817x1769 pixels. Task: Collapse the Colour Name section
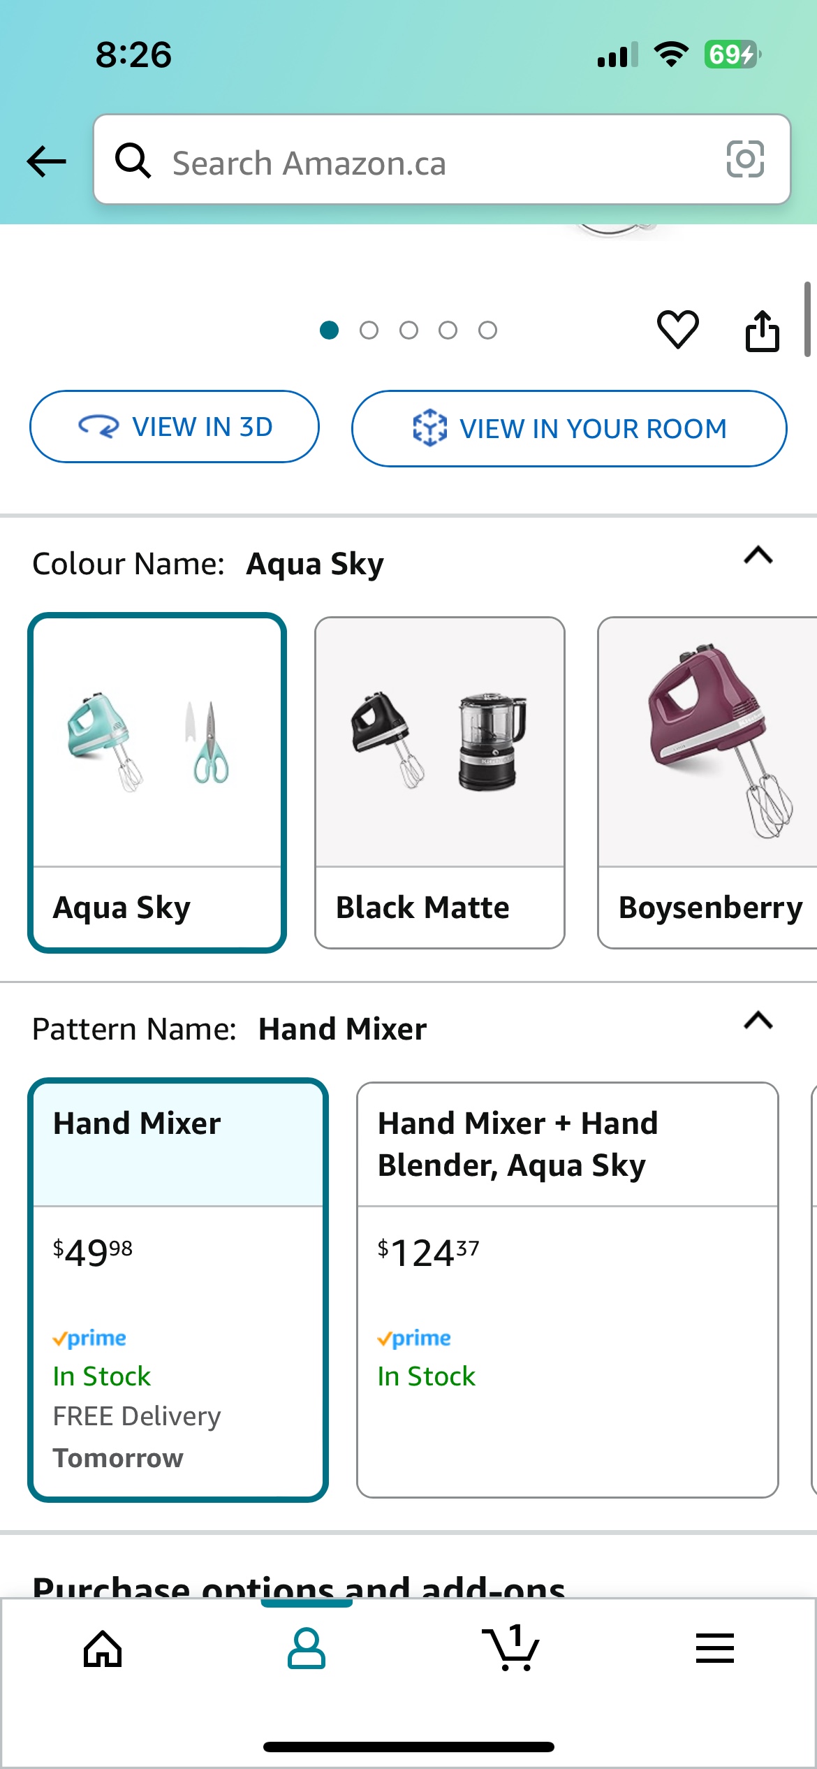pos(758,556)
